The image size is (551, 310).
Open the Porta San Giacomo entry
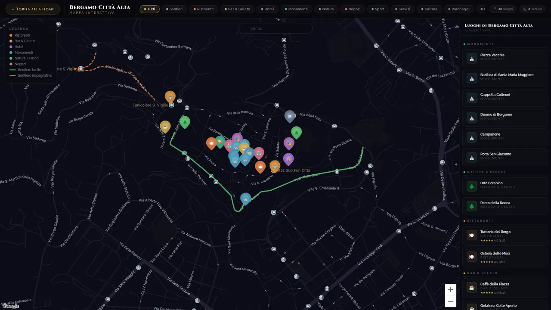505,157
